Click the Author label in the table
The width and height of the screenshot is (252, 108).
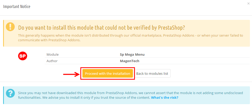(x=52, y=61)
